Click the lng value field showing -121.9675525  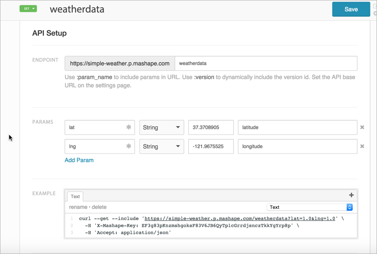pyautogui.click(x=211, y=146)
